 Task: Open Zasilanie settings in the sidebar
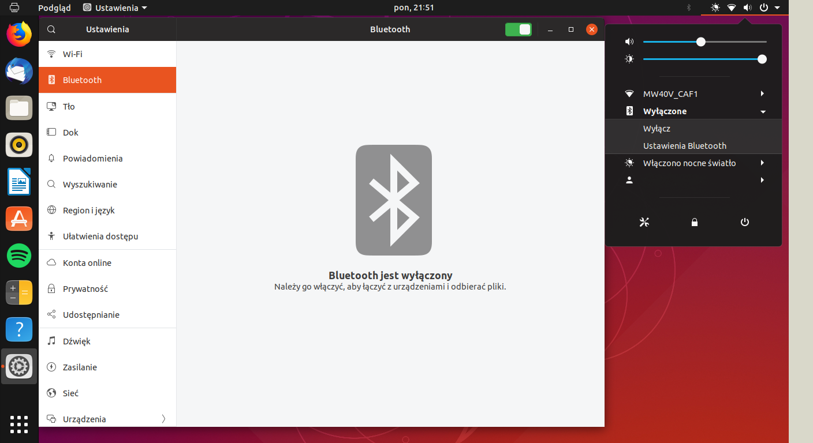[x=107, y=367]
